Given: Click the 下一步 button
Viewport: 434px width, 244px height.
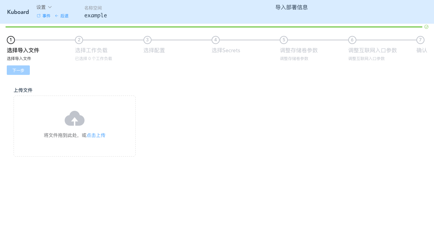Looking at the screenshot, I should click(18, 70).
